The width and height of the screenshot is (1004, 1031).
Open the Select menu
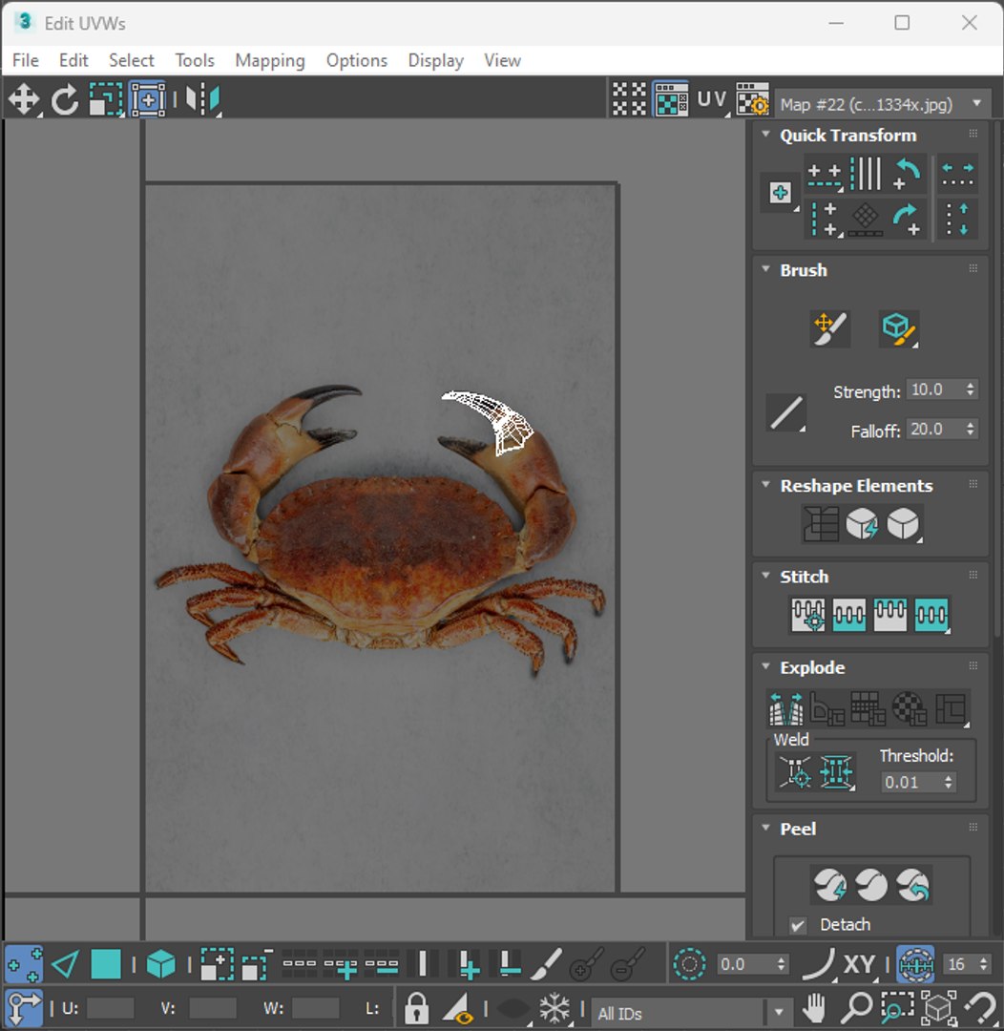(x=132, y=60)
